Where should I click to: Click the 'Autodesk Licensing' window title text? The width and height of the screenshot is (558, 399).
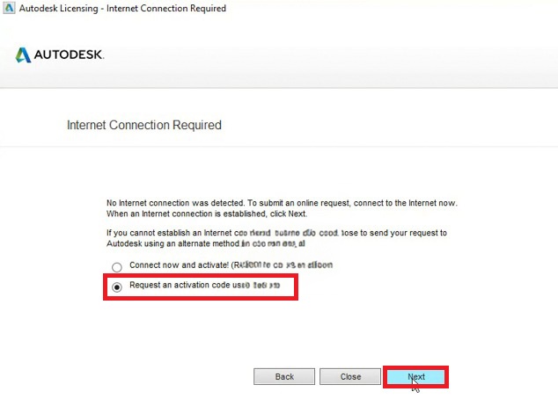pyautogui.click(x=62, y=9)
